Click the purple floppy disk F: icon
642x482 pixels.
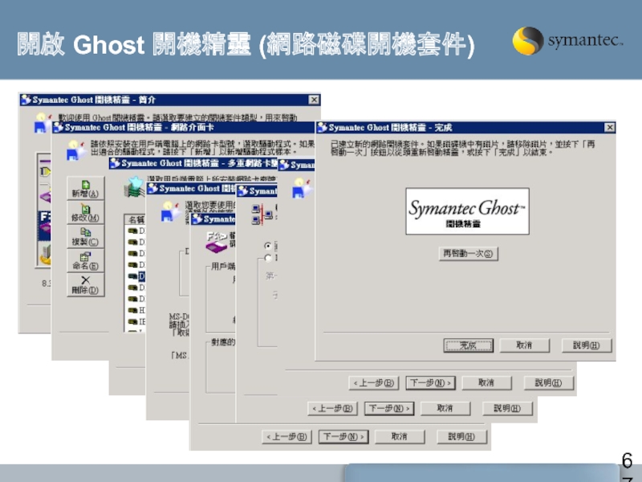217,242
